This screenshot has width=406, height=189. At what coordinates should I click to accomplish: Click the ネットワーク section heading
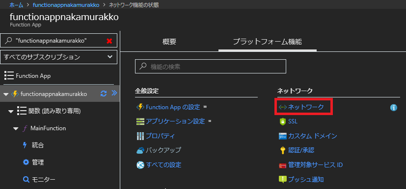(295, 91)
